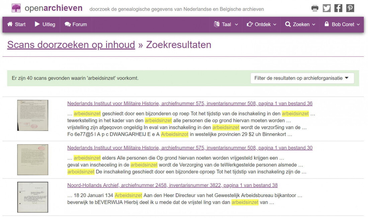Open Uitleg in the navigation bar
Image resolution: width=368 pixels, height=218 pixels.
pyautogui.click(x=45, y=24)
